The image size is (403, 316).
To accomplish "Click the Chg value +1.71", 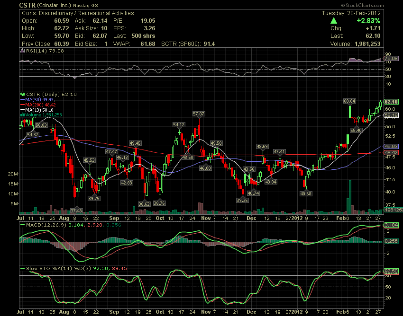I will tap(373, 28).
